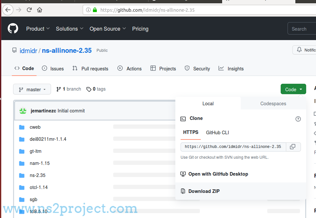Open the ns-2.35 folder
The image size is (316, 218).
point(38,175)
